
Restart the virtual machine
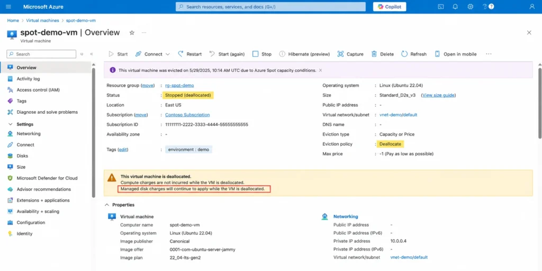click(x=190, y=54)
